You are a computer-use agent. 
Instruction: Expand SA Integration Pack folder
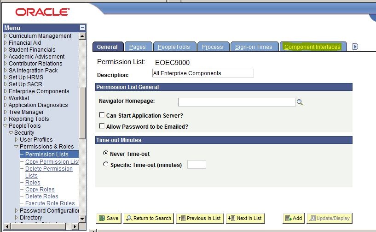[6, 71]
